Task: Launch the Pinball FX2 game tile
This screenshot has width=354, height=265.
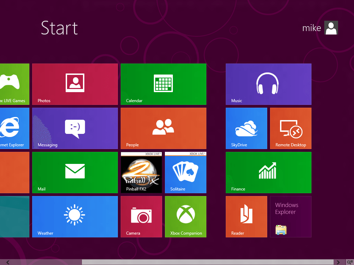Action: [141, 172]
